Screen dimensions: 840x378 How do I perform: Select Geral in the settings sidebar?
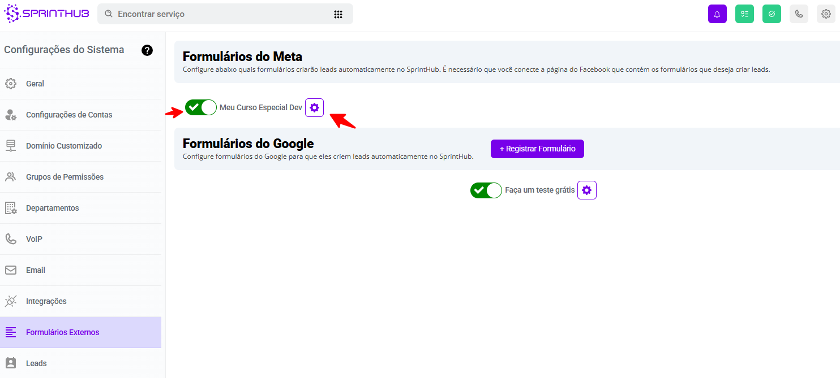click(35, 84)
